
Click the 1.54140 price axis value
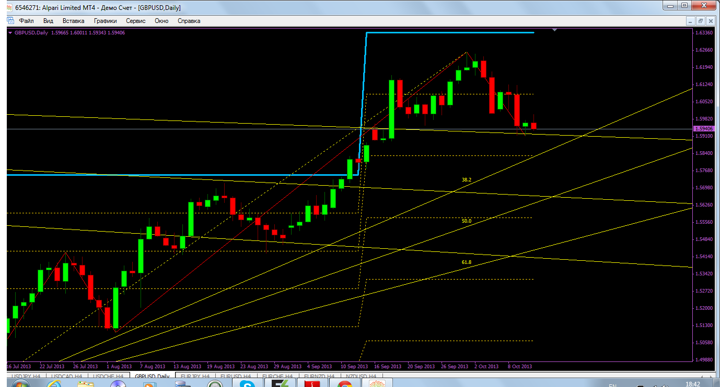tap(704, 257)
